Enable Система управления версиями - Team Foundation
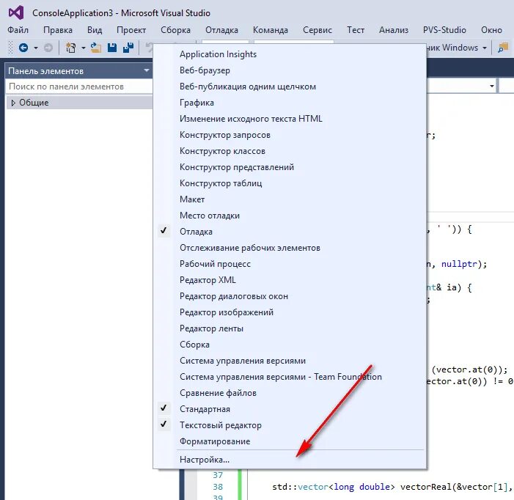Viewport: 514px width, 500px height. point(290,377)
